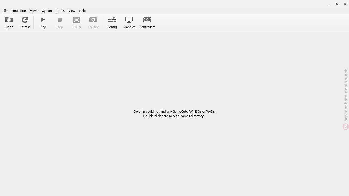The width and height of the screenshot is (349, 196).
Task: Open Graphics settings monitor icon
Action: [129, 20]
